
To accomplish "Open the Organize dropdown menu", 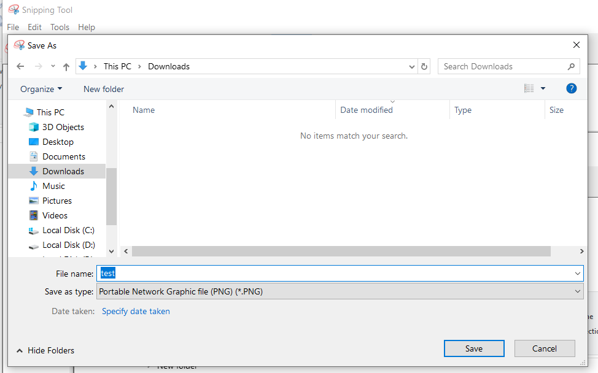I will pos(41,89).
